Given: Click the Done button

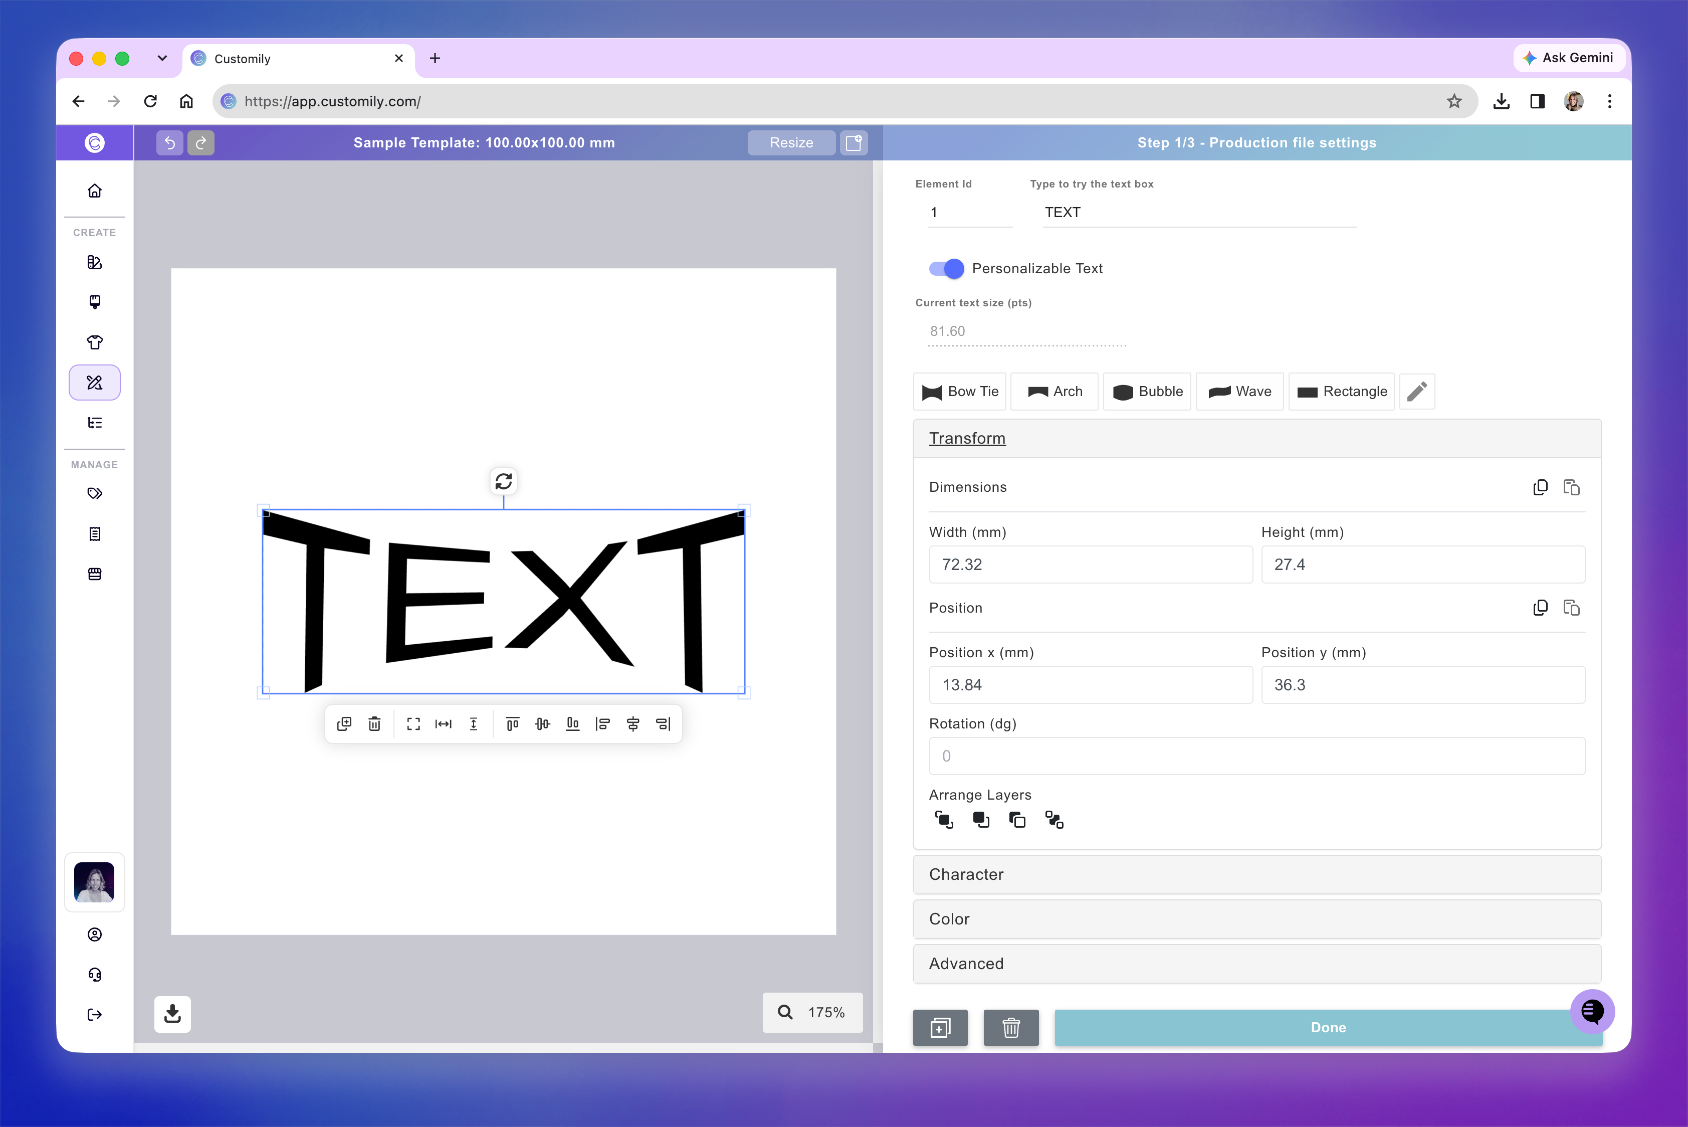Looking at the screenshot, I should point(1328,1028).
